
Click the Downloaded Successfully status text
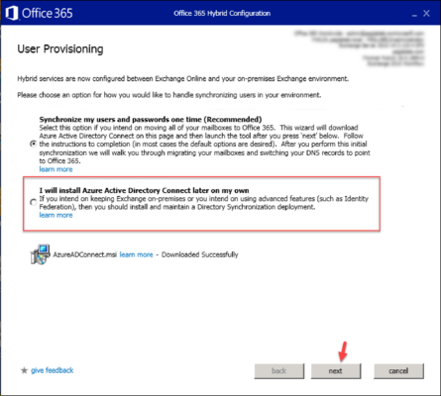(x=200, y=254)
